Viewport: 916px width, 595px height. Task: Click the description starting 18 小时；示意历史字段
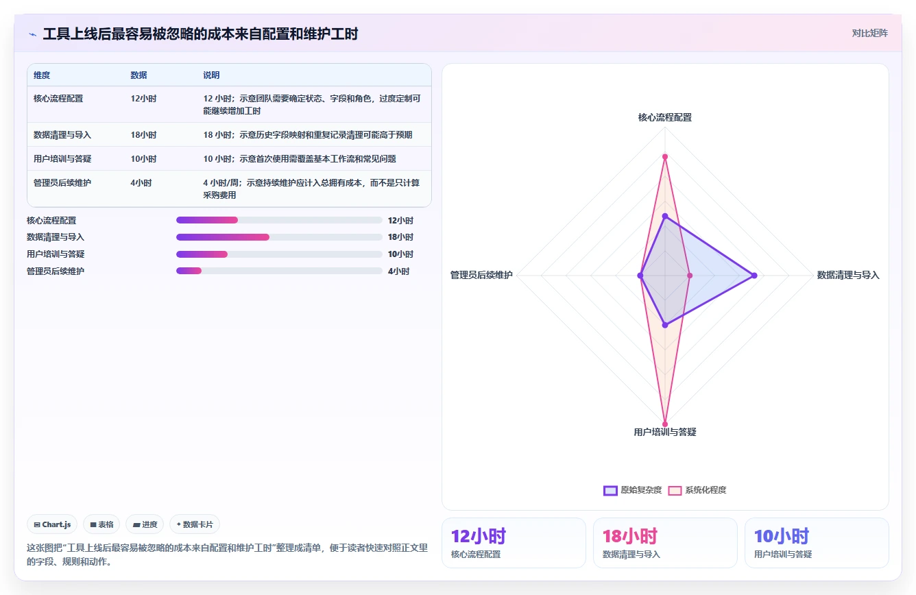[308, 135]
